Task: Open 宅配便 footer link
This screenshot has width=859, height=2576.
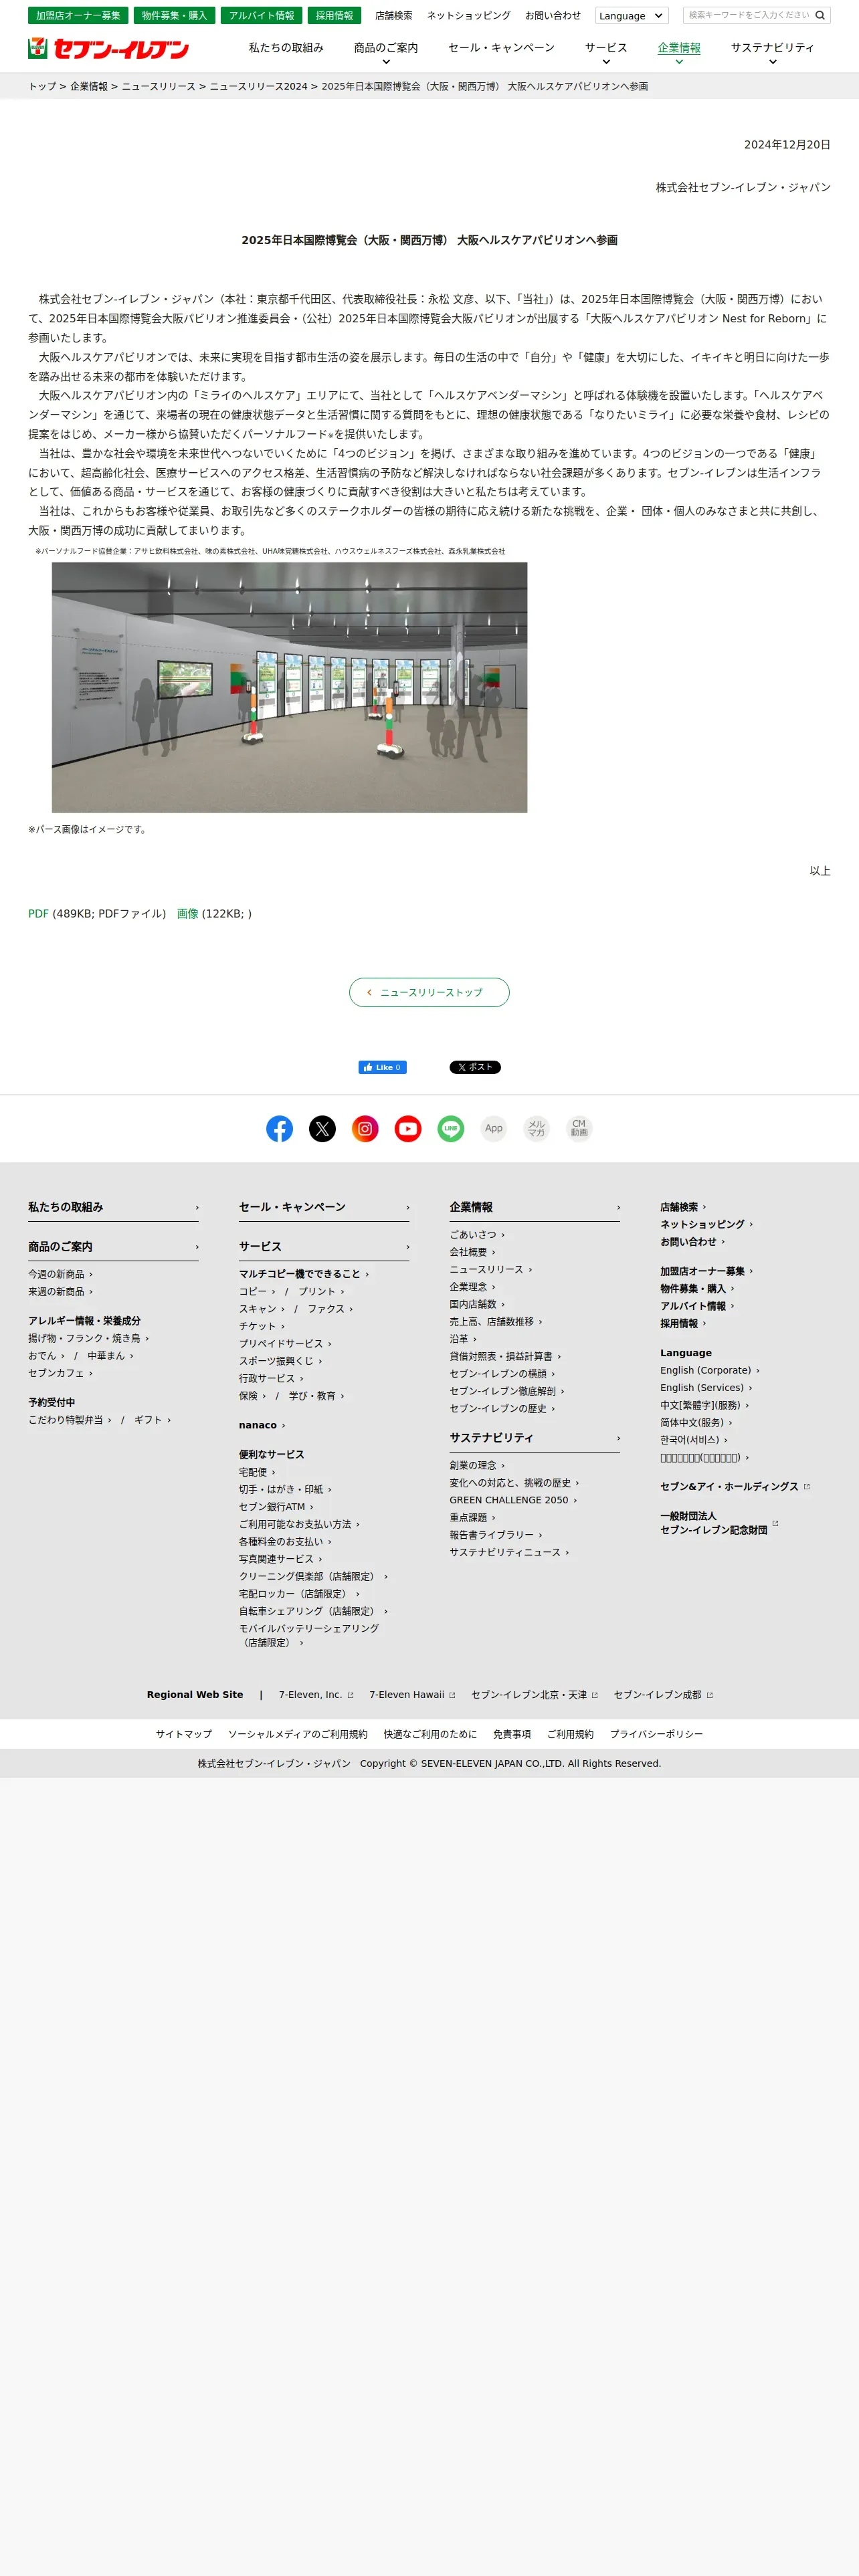Action: tap(257, 1472)
